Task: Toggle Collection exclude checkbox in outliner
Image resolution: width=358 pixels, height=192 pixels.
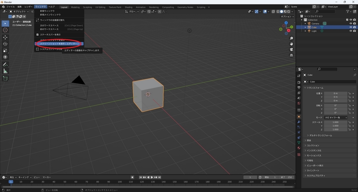Action: (x=347, y=20)
